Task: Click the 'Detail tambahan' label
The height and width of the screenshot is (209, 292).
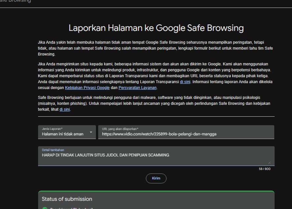Action: 53,150
